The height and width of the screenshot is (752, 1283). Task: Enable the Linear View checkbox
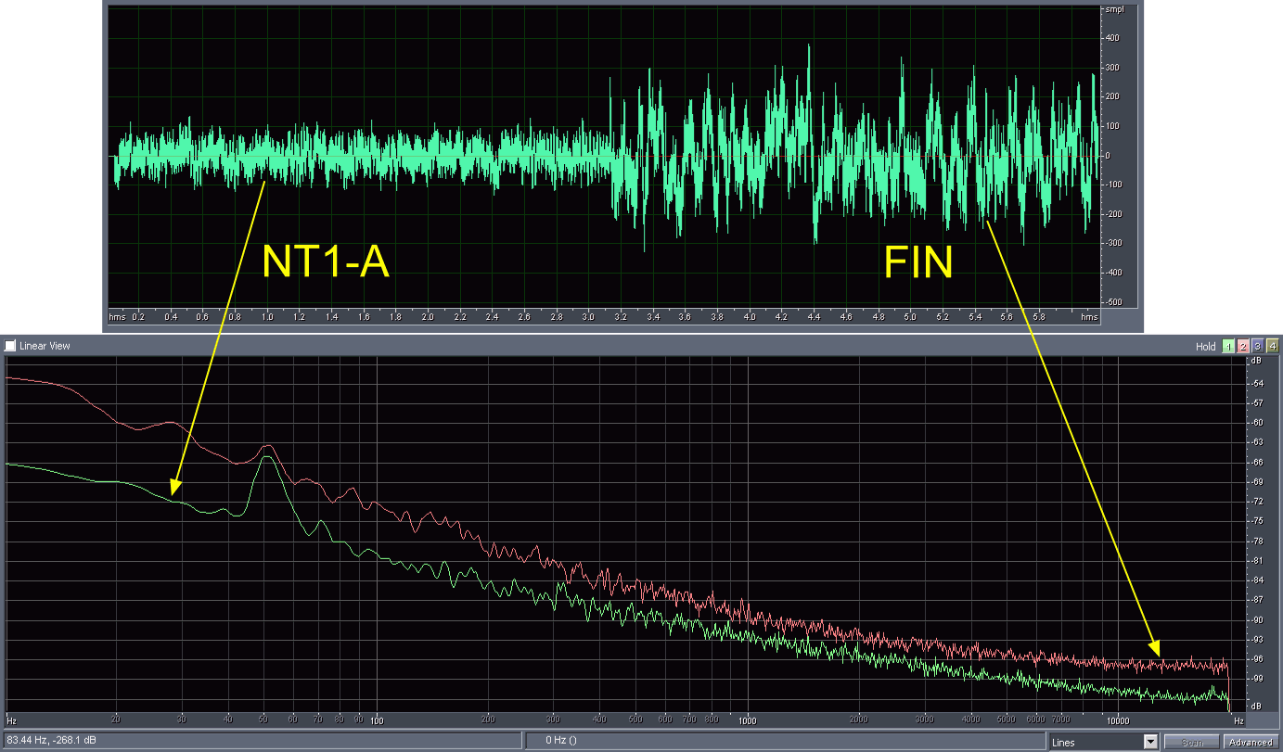pos(10,346)
